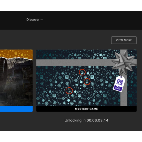Open the left game's dark ruins artwork
This screenshot has width=142, height=142.
pos(16,82)
